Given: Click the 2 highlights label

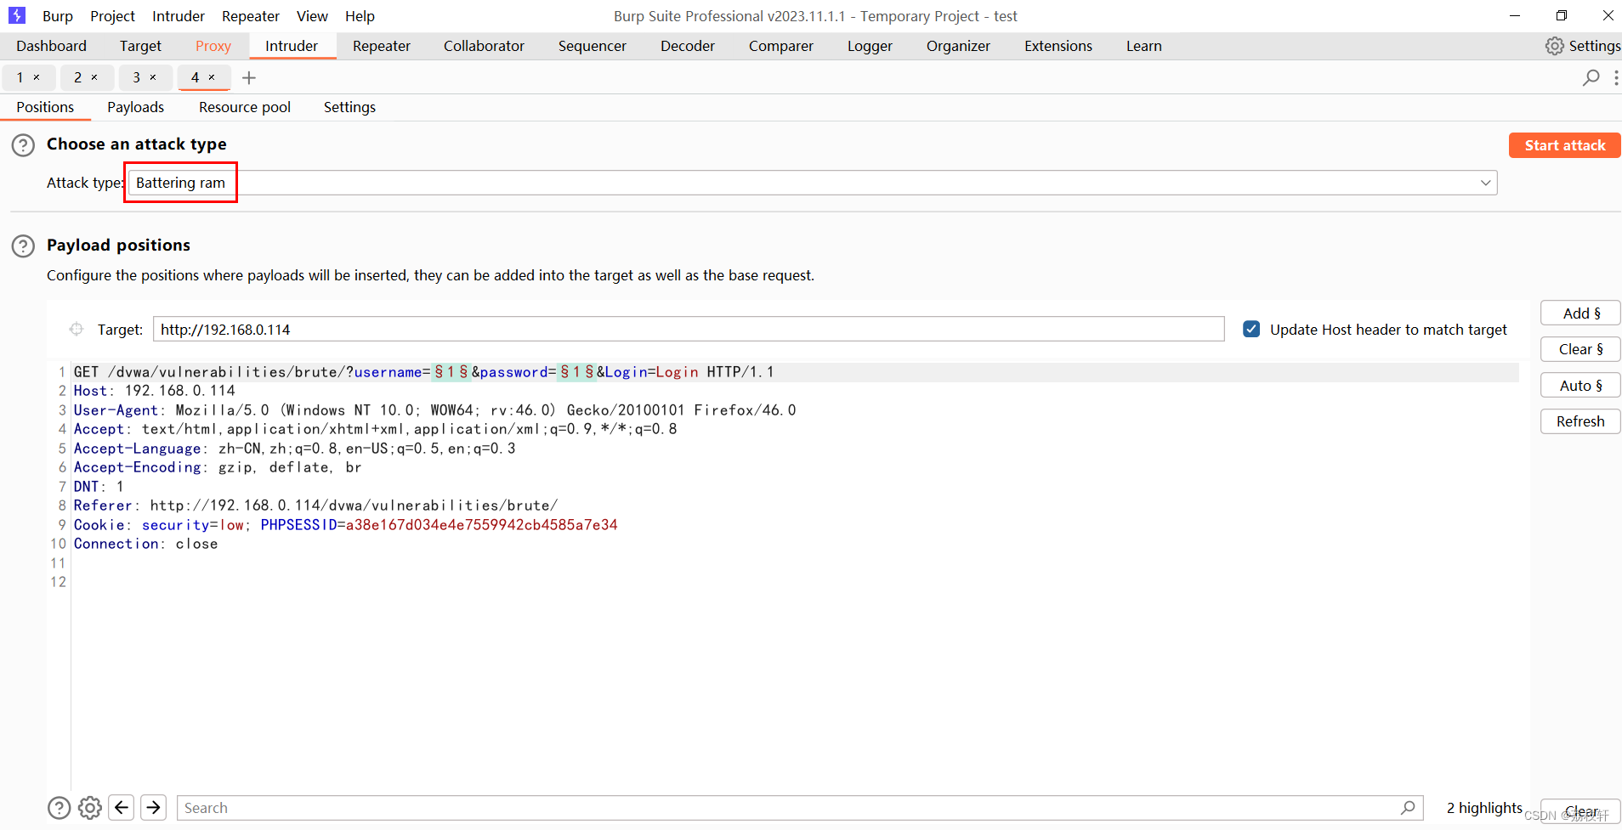Looking at the screenshot, I should [x=1484, y=808].
